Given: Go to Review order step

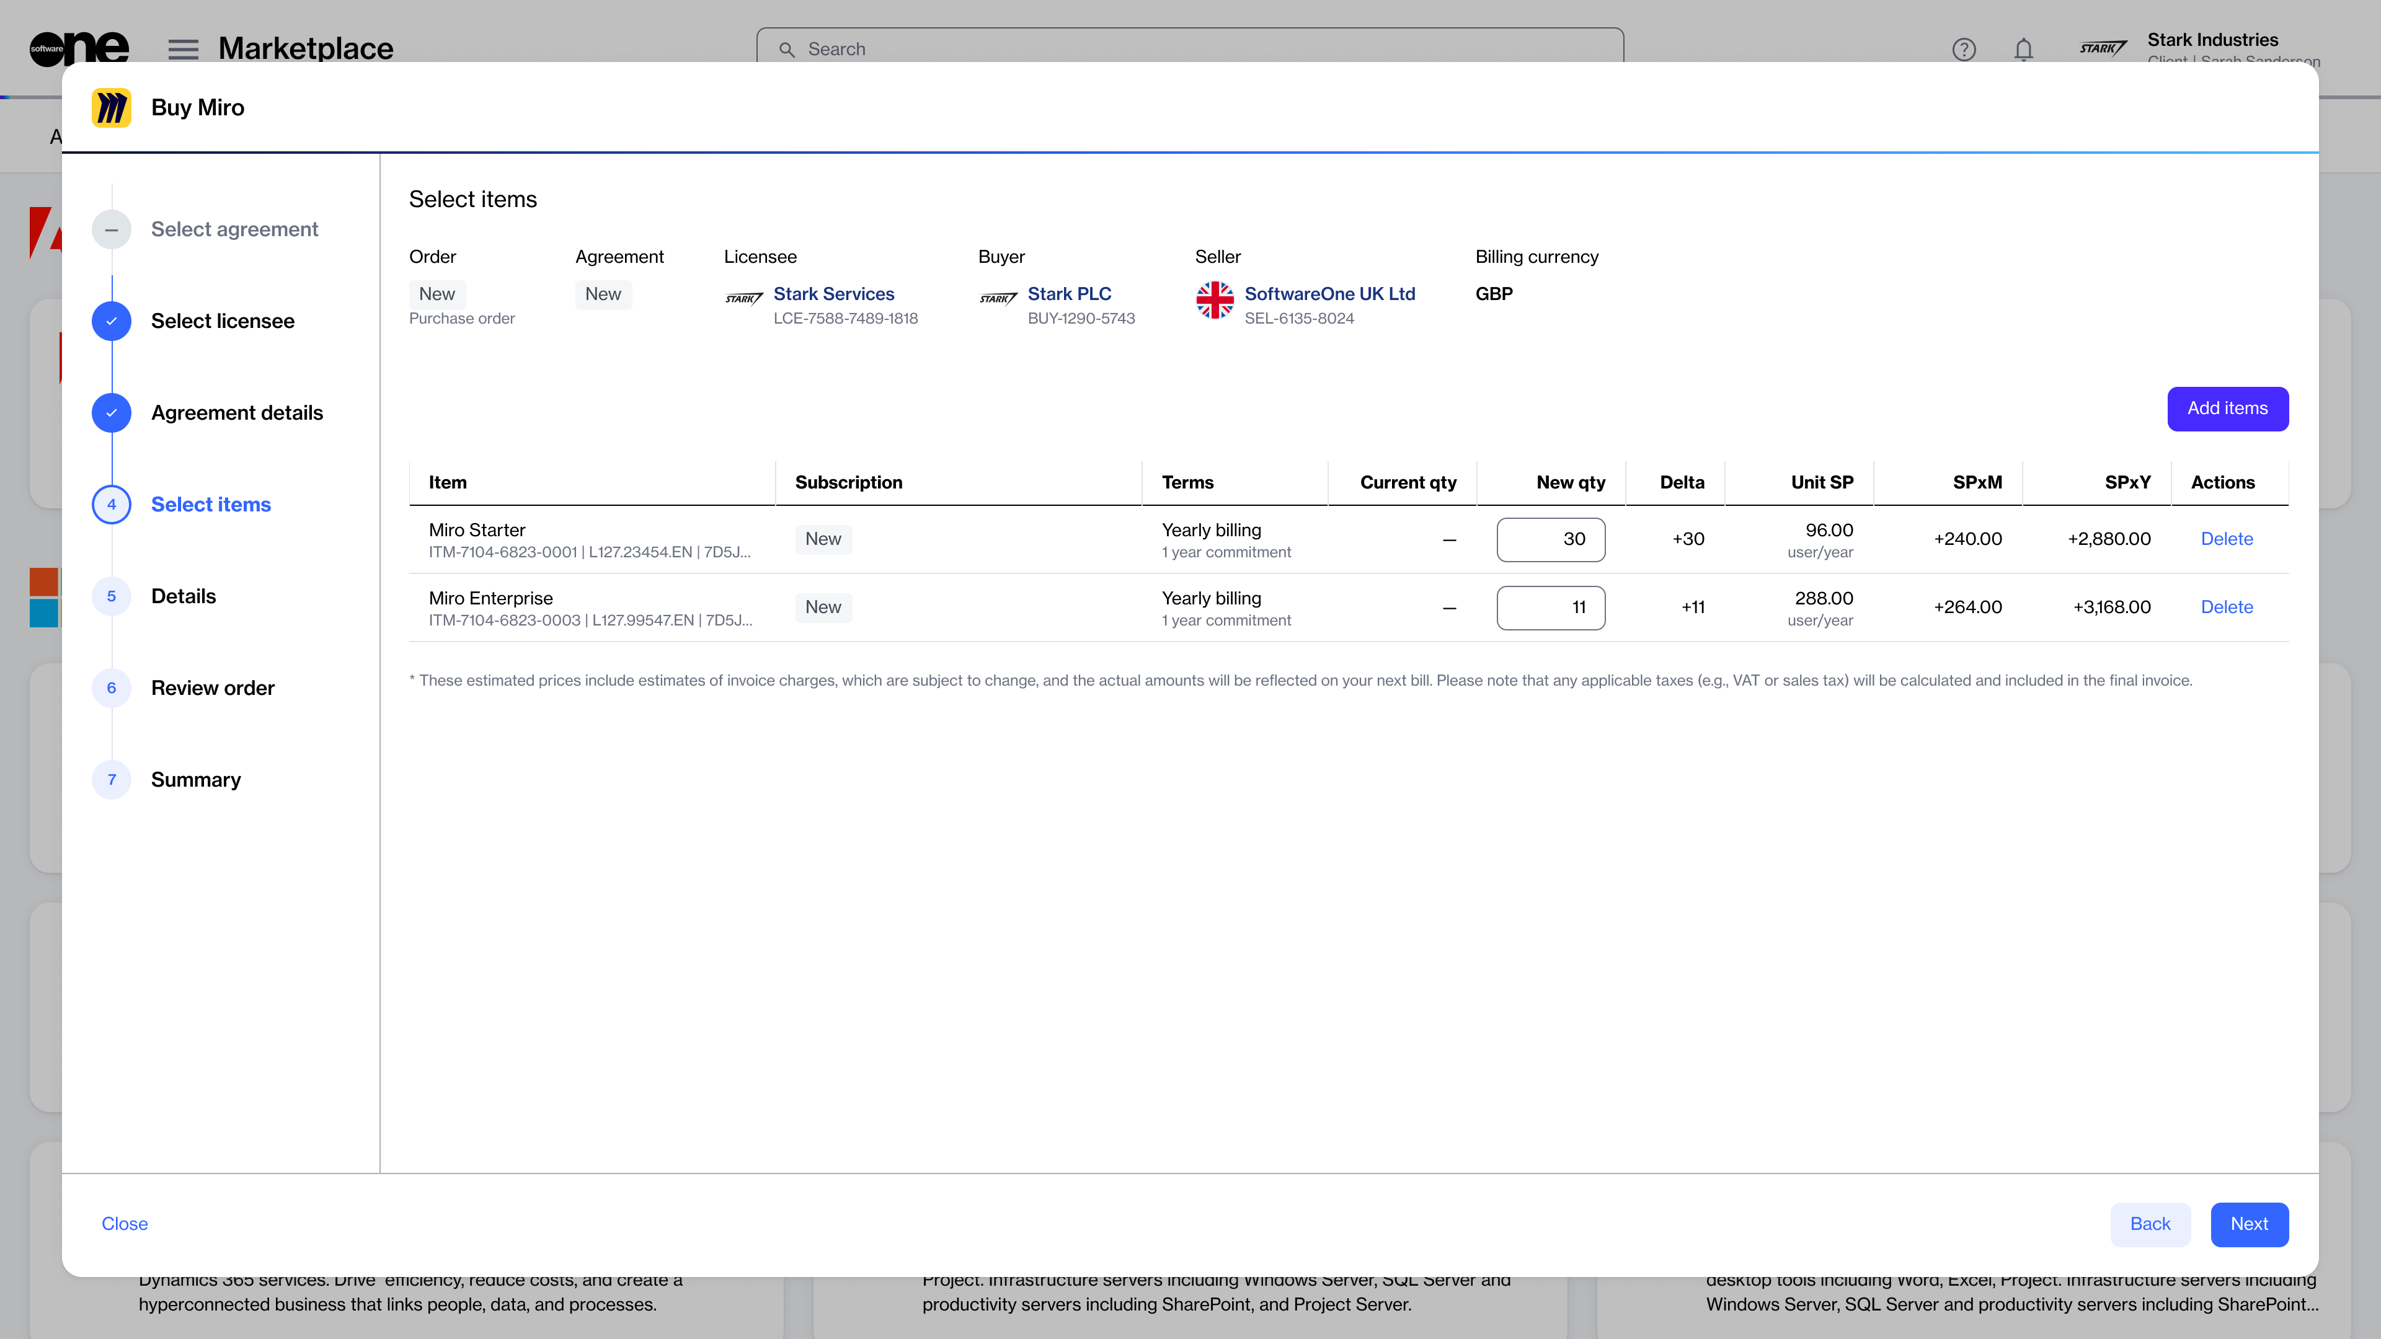Looking at the screenshot, I should click(213, 689).
